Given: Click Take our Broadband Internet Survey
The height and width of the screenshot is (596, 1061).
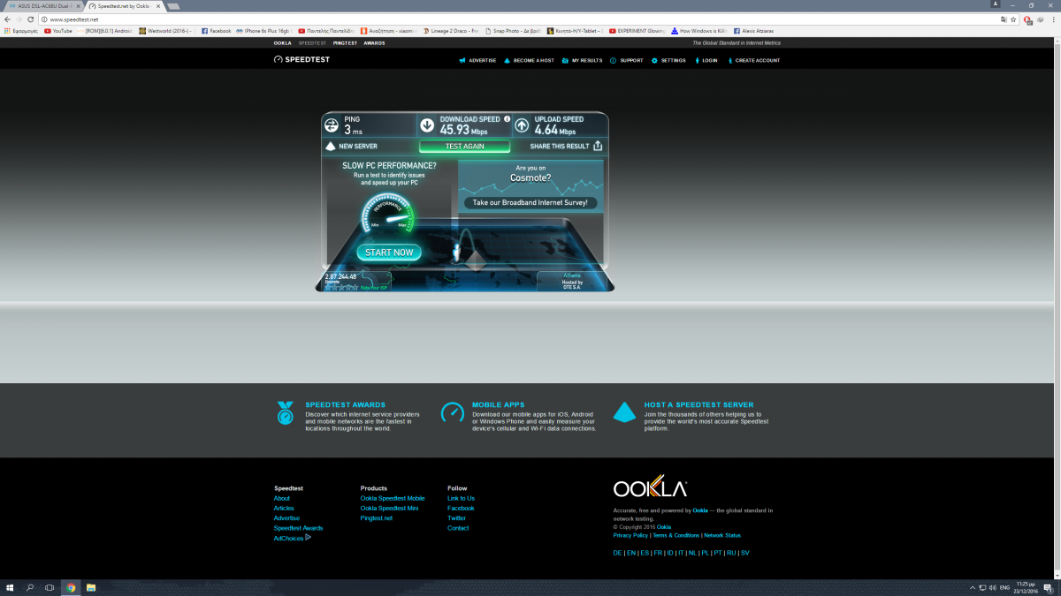Looking at the screenshot, I should click(x=530, y=202).
